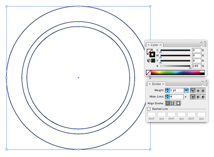This screenshot has width=214, height=157.
Task: Select the Color panel tab
Action: click(154, 45)
